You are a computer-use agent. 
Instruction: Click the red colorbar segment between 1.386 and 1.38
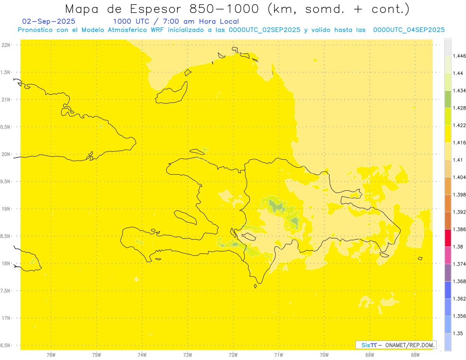448,238
